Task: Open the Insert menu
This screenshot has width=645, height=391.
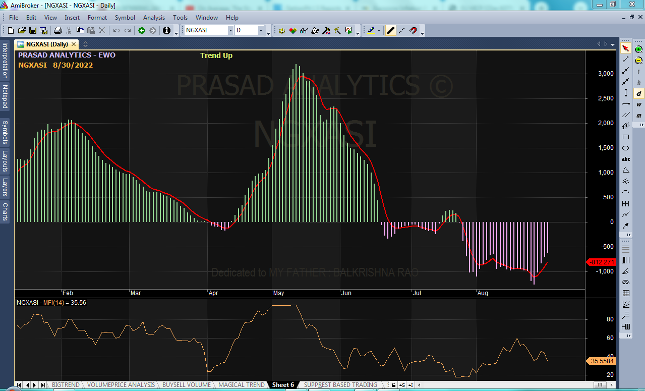Action: coord(72,18)
